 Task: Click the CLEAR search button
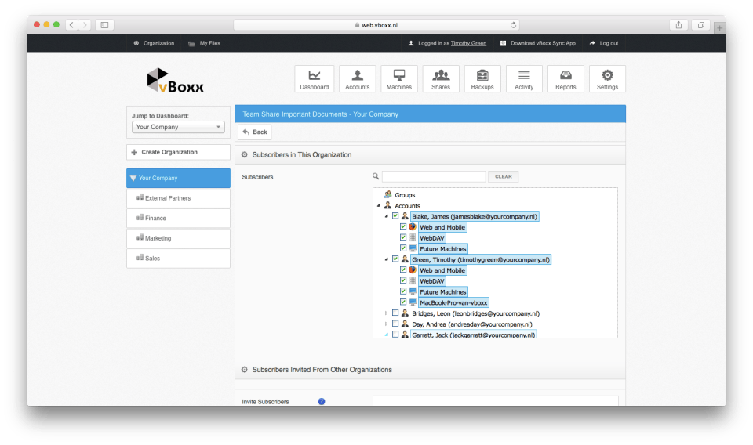coord(504,176)
